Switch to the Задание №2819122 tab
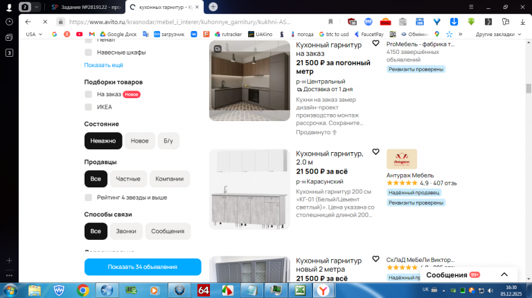This screenshot has width=532, height=298. coord(86,7)
